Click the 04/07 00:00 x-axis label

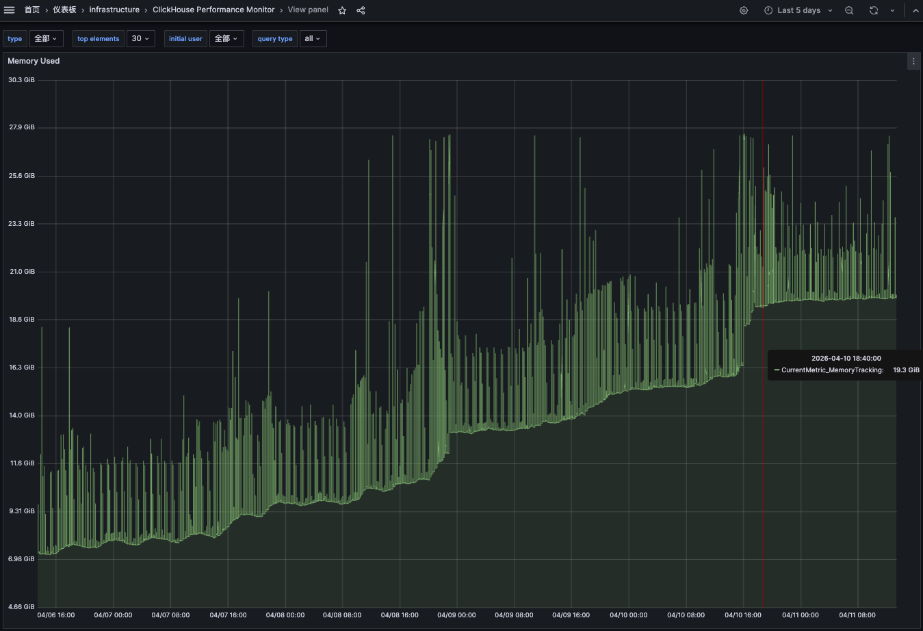pyautogui.click(x=114, y=615)
